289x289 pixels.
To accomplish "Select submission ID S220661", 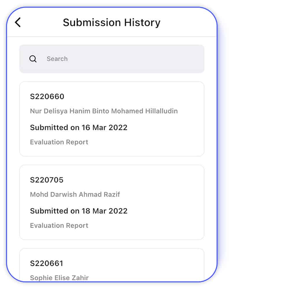I will tap(47, 264).
